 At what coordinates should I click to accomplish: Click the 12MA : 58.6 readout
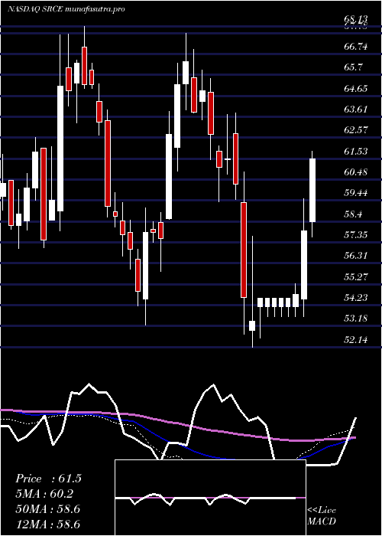click(48, 524)
